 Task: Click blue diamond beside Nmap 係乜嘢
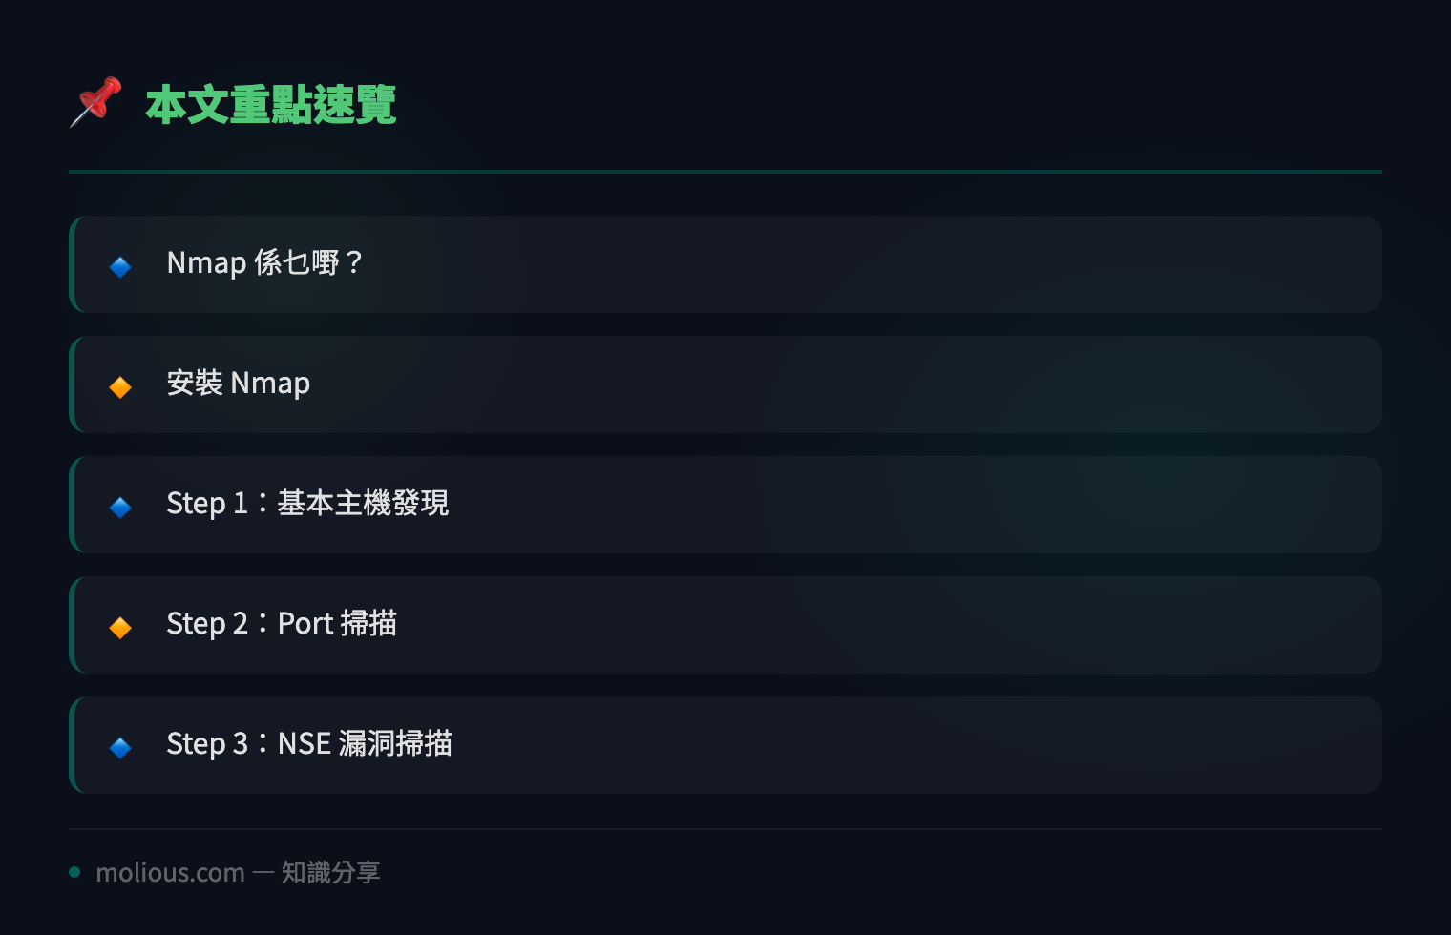[120, 266]
